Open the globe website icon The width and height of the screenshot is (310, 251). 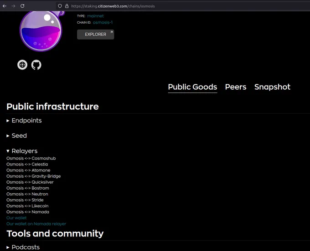(22, 65)
